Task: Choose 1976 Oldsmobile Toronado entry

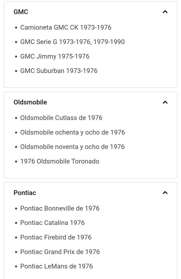Action: click(x=60, y=161)
